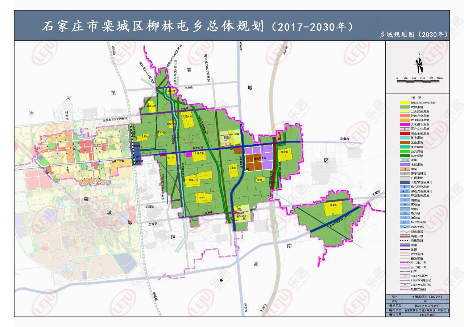464x327 pixels.
Task: Click the 北屯村 village label
Action: (x=233, y=168)
